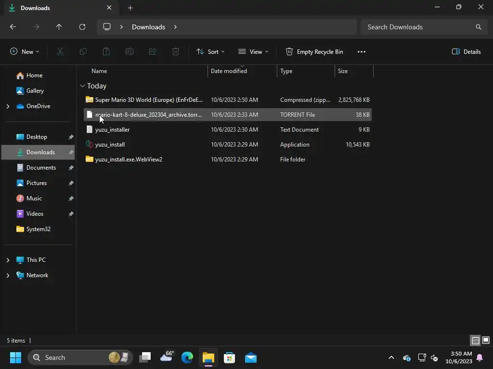Click the chevron before Downloads in address bar
The height and width of the screenshot is (369, 493).
[121, 27]
